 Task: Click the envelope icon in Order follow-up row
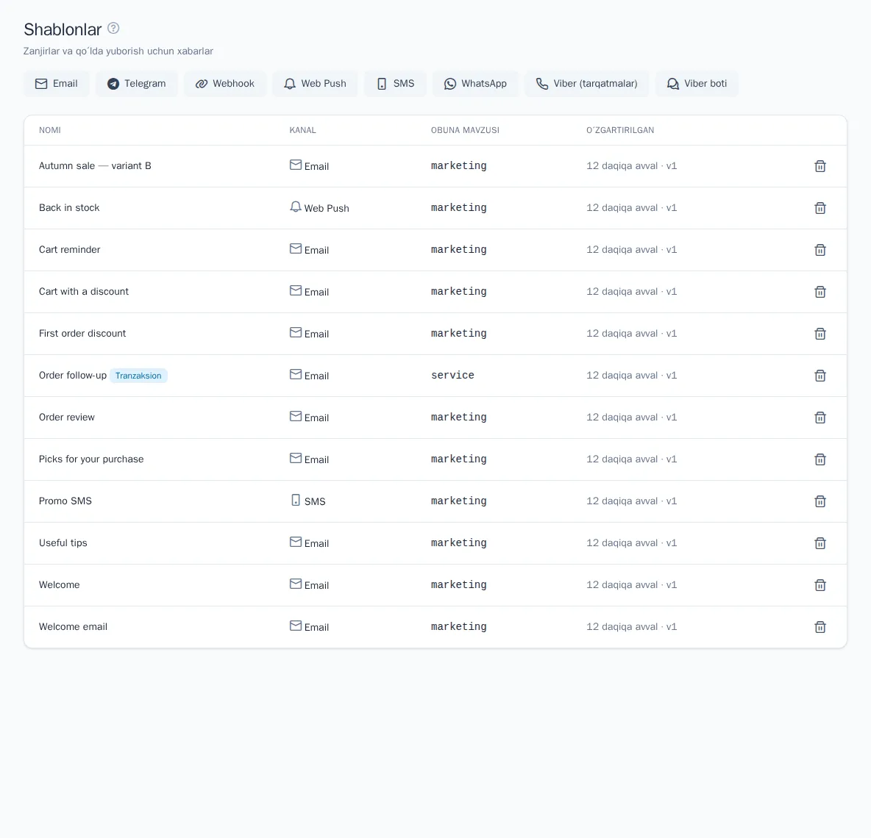[x=296, y=375]
